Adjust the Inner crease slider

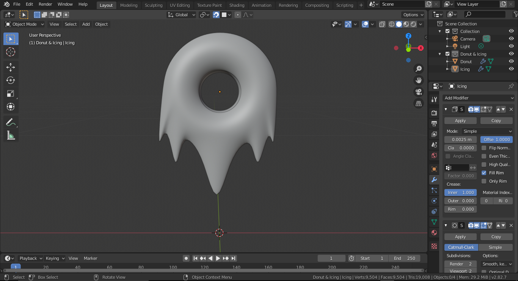pos(460,193)
